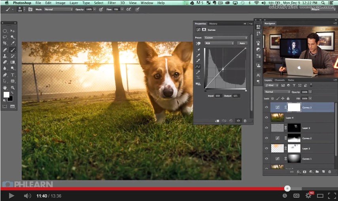338x201 pixels.
Task: Open the RGB channel dropdown
Action: click(x=219, y=43)
